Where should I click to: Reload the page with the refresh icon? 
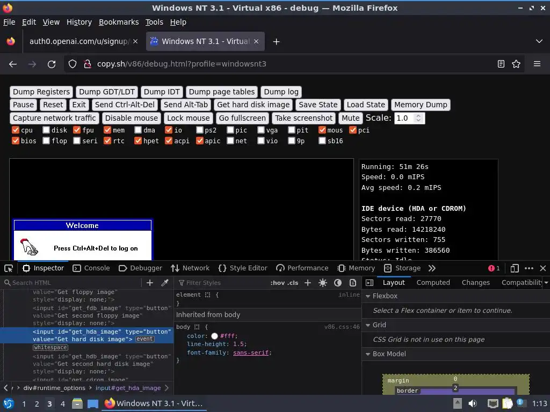tap(52, 64)
